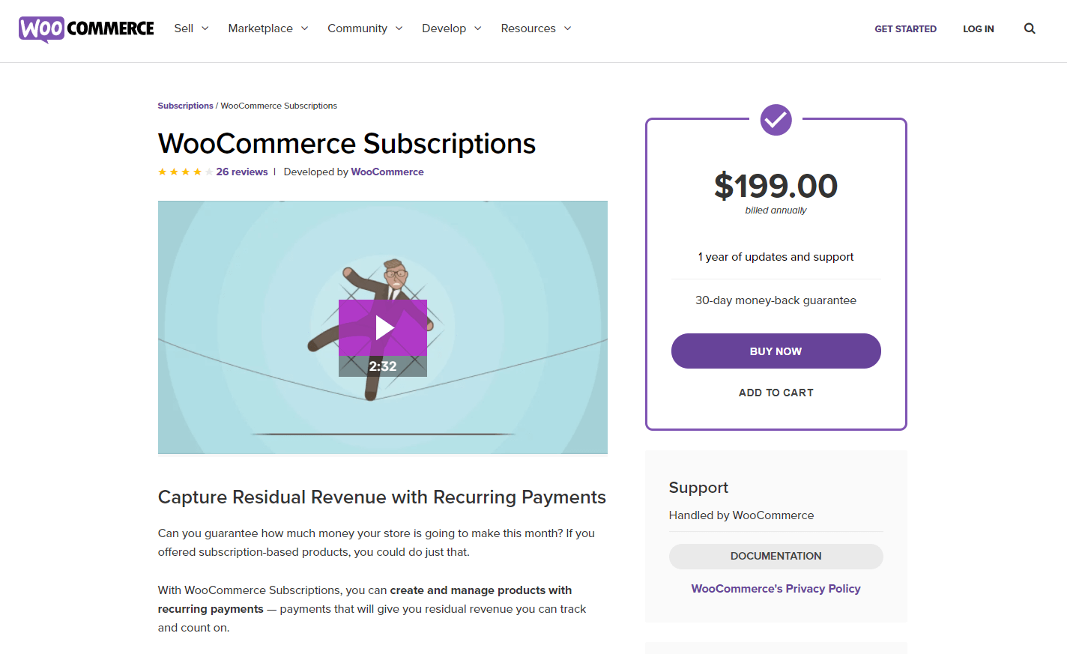Click the 'Handled by WooCommerce' text

coord(741,515)
